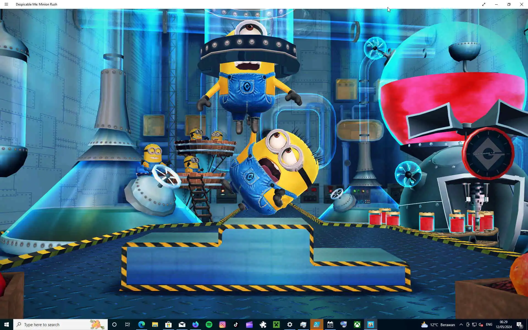Screen dimensions: 528x330
Task: Open File Explorer from taskbar
Action: (x=155, y=324)
